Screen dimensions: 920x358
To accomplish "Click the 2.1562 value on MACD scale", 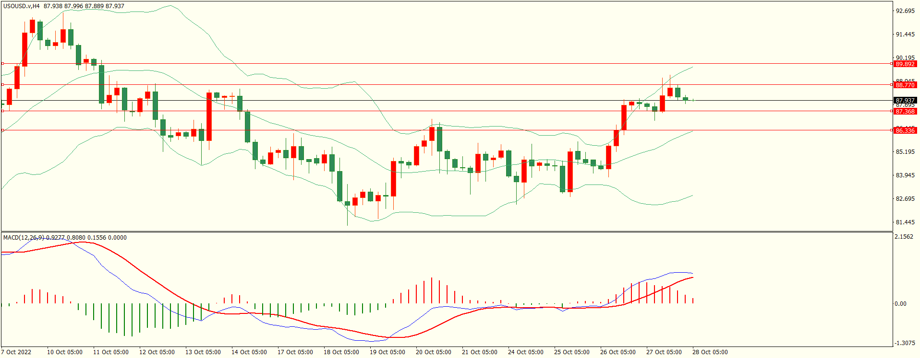I will click(904, 237).
